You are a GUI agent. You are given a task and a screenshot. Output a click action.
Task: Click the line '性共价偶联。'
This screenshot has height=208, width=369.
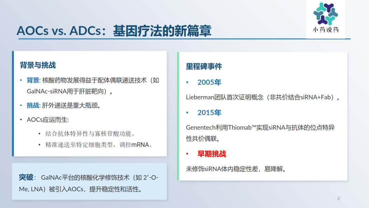coord(203,139)
